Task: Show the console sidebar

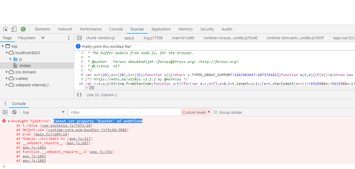Action: tap(4, 112)
